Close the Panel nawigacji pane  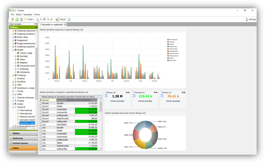click(37, 24)
